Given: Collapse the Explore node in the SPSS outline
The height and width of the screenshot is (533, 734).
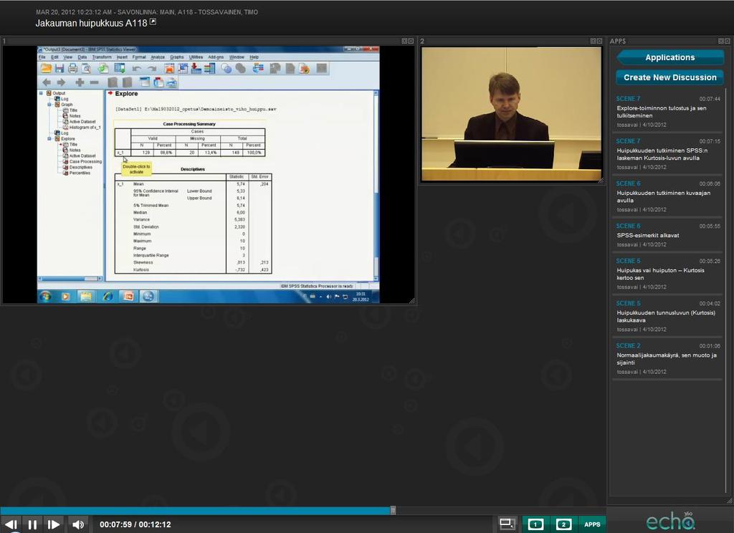Looking at the screenshot, I should click(49, 138).
